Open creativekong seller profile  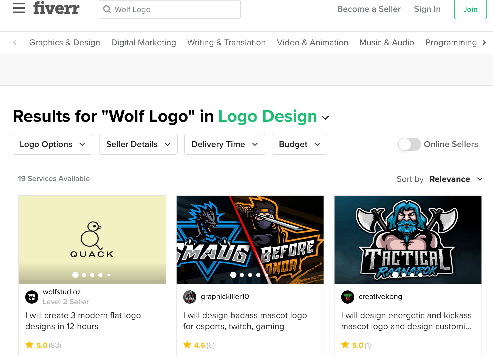380,296
